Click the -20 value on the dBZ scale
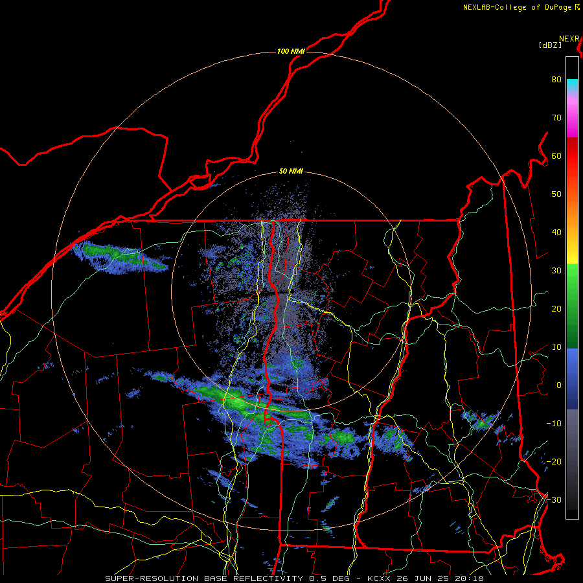 [x=554, y=461]
